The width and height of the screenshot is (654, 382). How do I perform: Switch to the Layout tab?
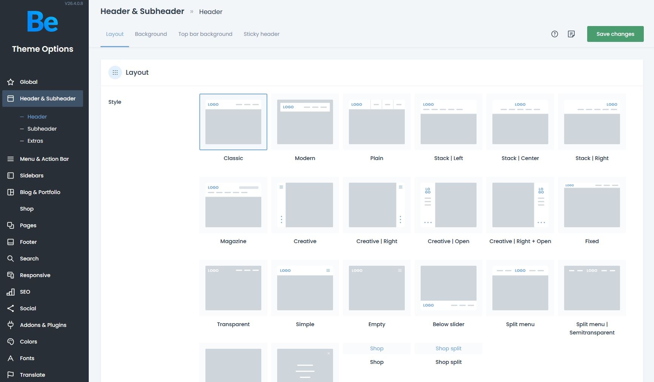(115, 34)
